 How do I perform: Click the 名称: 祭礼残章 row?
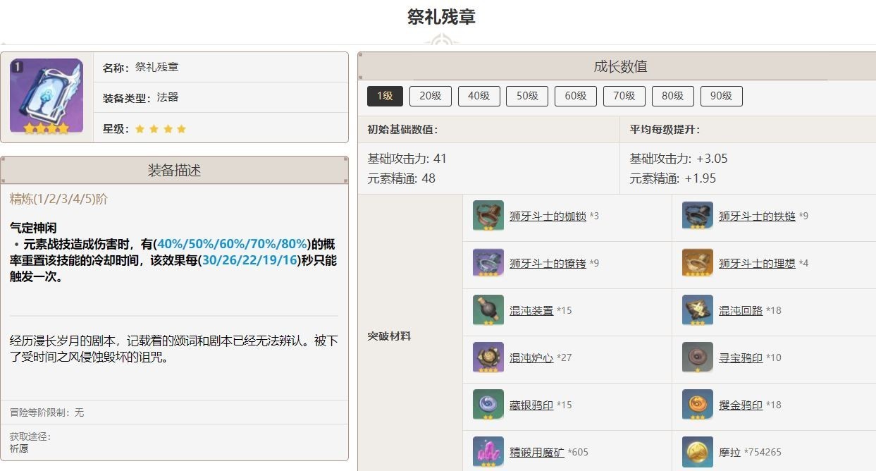coord(221,67)
